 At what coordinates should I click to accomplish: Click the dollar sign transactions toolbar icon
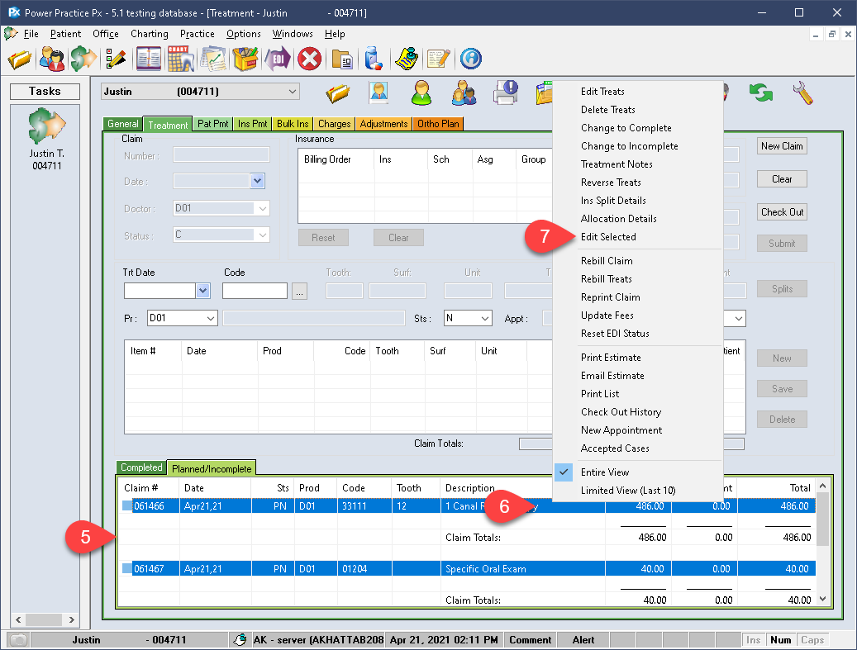83,59
